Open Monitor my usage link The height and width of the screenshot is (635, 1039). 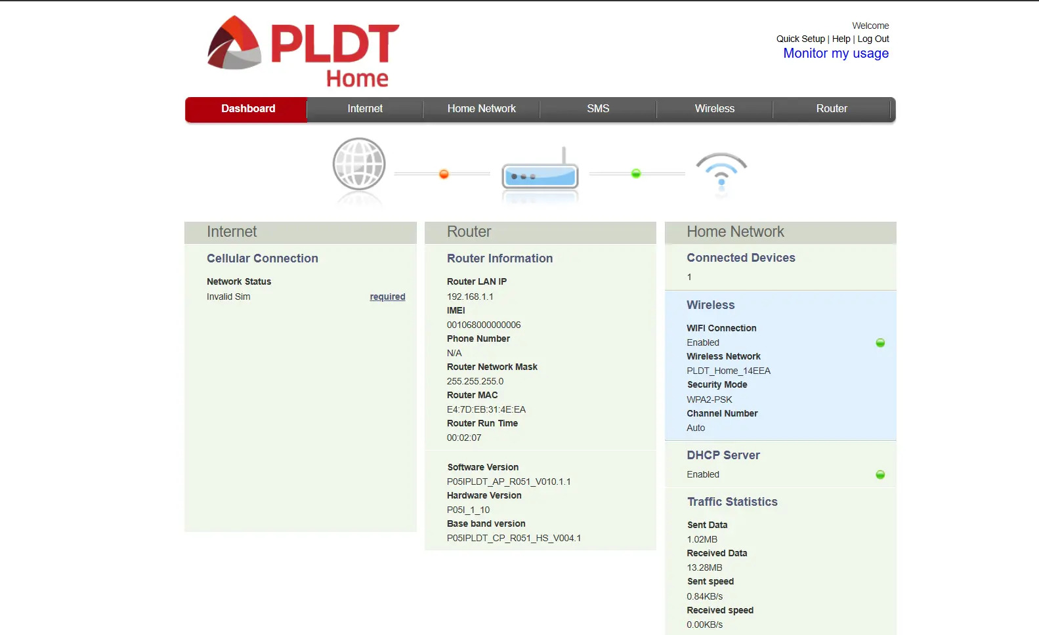coord(836,53)
